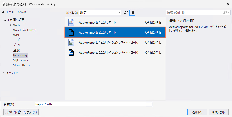The image size is (232, 117).
Task: Switch to small icons list view
Action: tap(132, 13)
